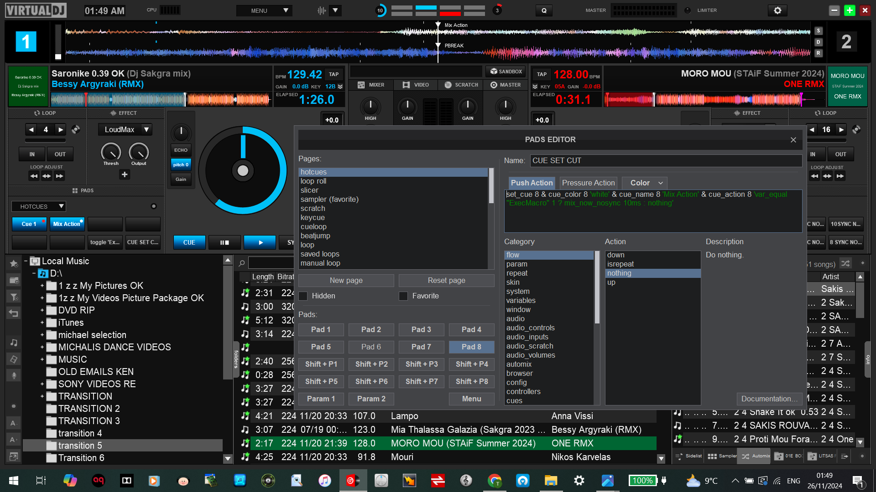
Task: Click the Windows Start button
Action: pos(14,481)
